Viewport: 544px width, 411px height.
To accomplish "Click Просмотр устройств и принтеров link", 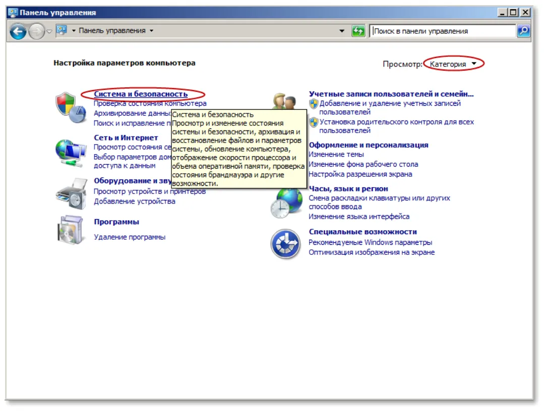I will tap(150, 191).
